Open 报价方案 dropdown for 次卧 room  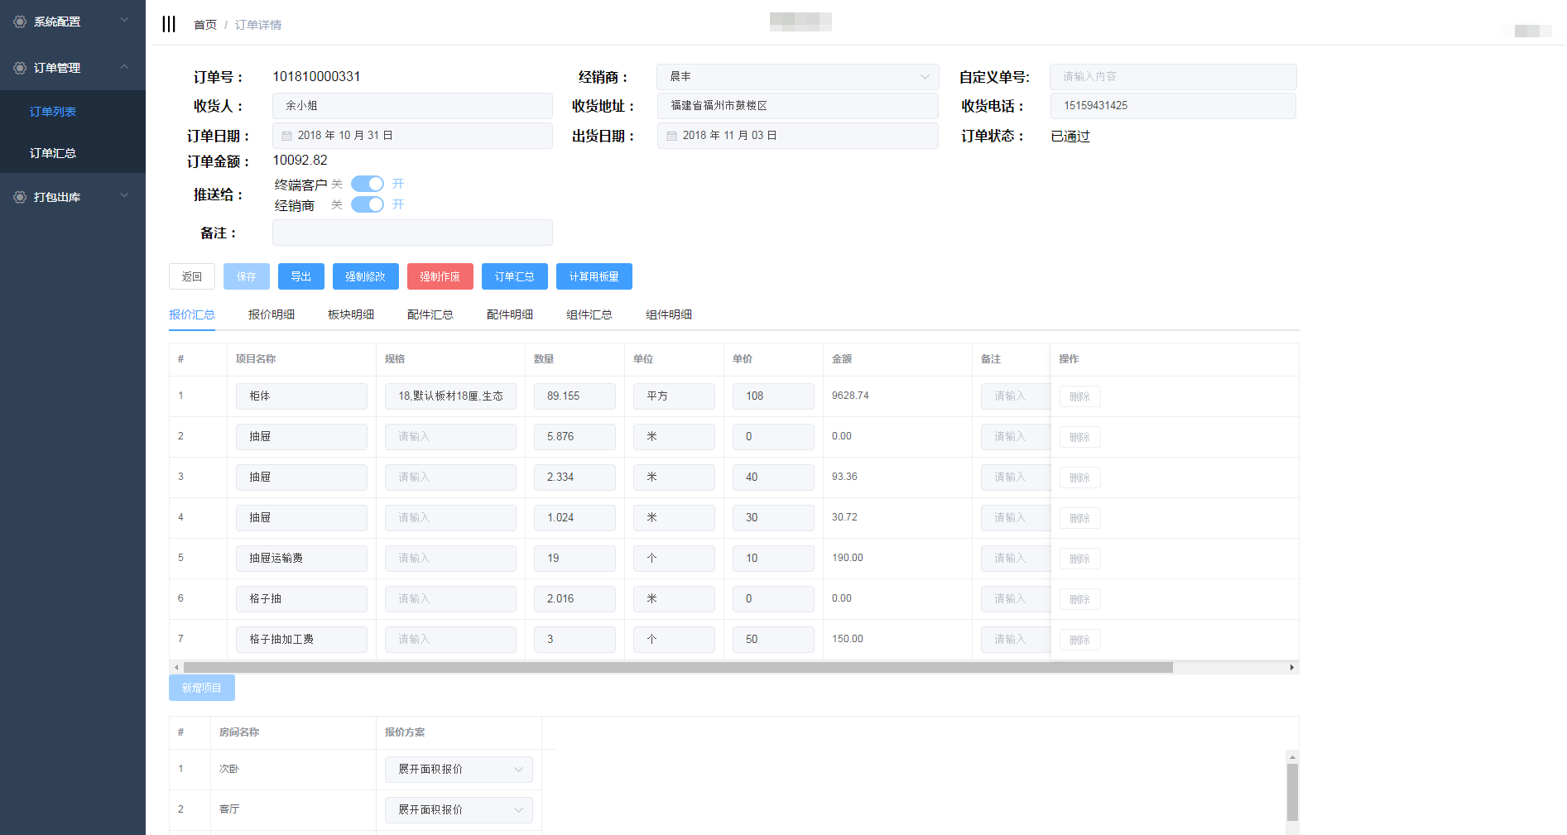point(459,770)
